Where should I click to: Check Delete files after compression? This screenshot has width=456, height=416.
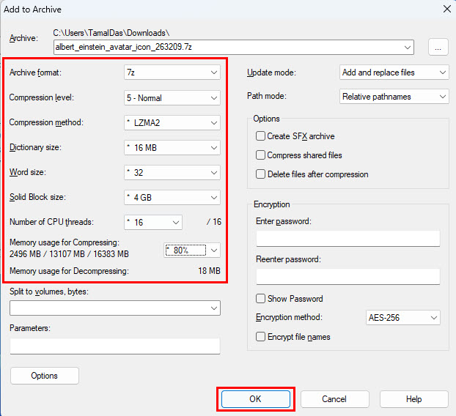click(x=260, y=174)
